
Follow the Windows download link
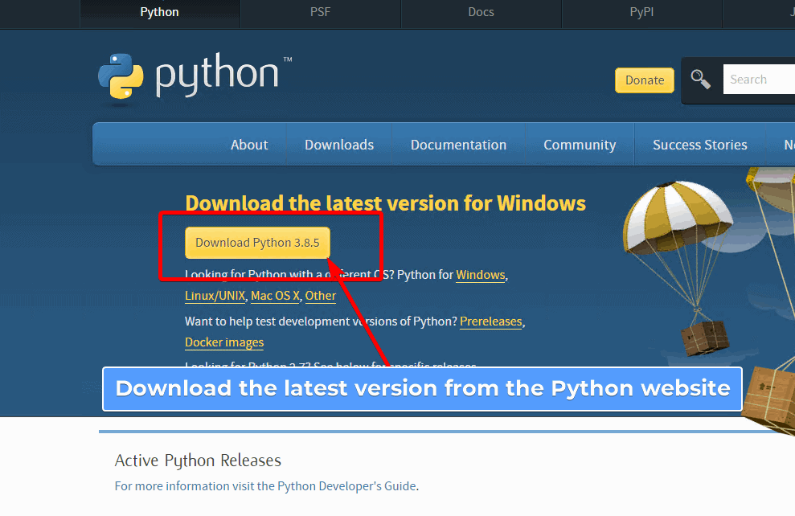(481, 275)
